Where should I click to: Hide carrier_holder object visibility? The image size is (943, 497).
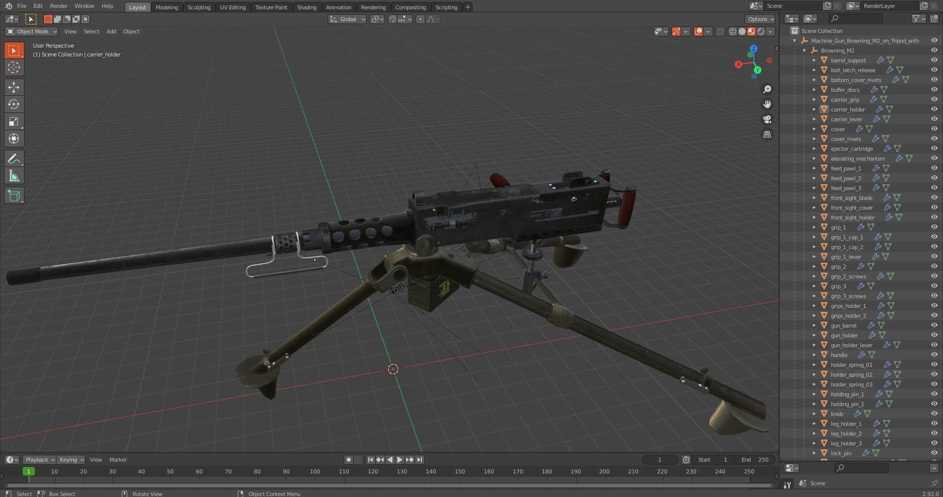(934, 109)
